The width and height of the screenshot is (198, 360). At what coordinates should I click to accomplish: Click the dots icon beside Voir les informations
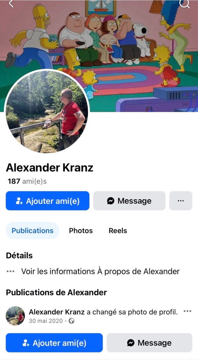click(x=11, y=271)
